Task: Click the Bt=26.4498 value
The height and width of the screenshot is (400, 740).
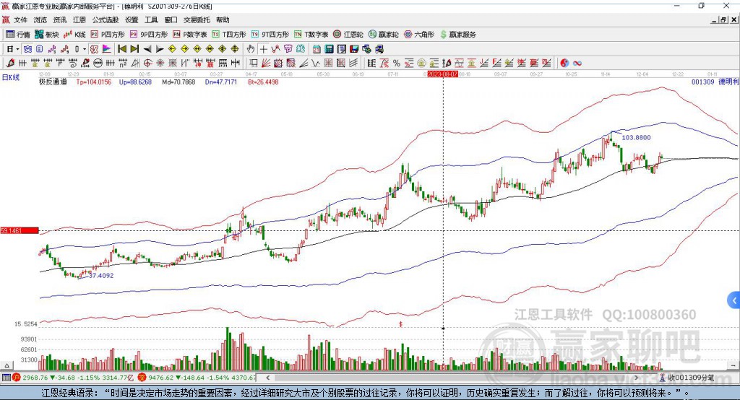Action: (263, 82)
